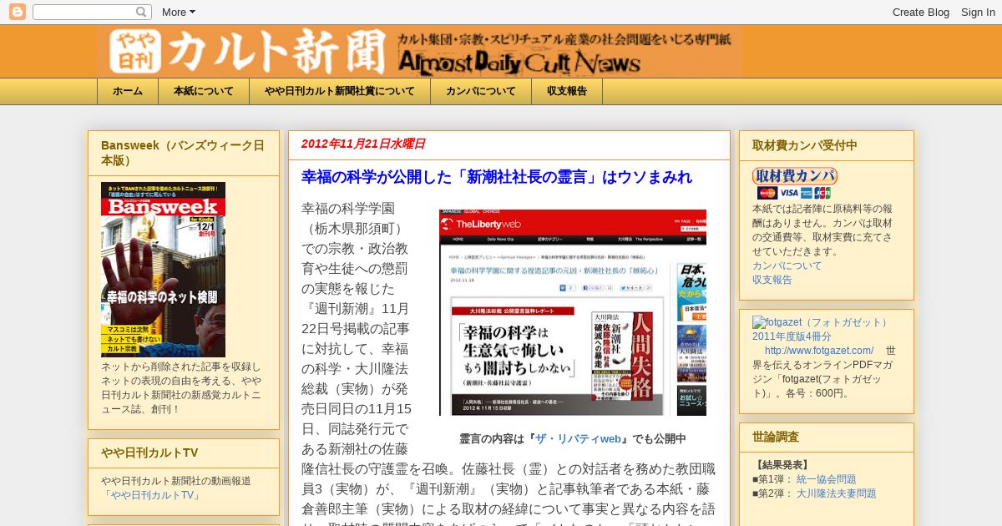Click the TheLibertyweb screenshot image in article
The image size is (1002, 526).
pos(573,312)
